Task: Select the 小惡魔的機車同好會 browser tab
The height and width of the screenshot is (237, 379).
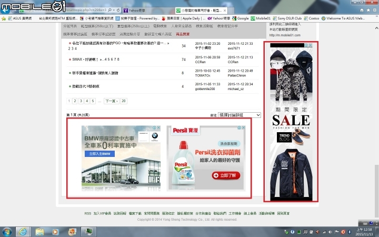Action: [201, 11]
